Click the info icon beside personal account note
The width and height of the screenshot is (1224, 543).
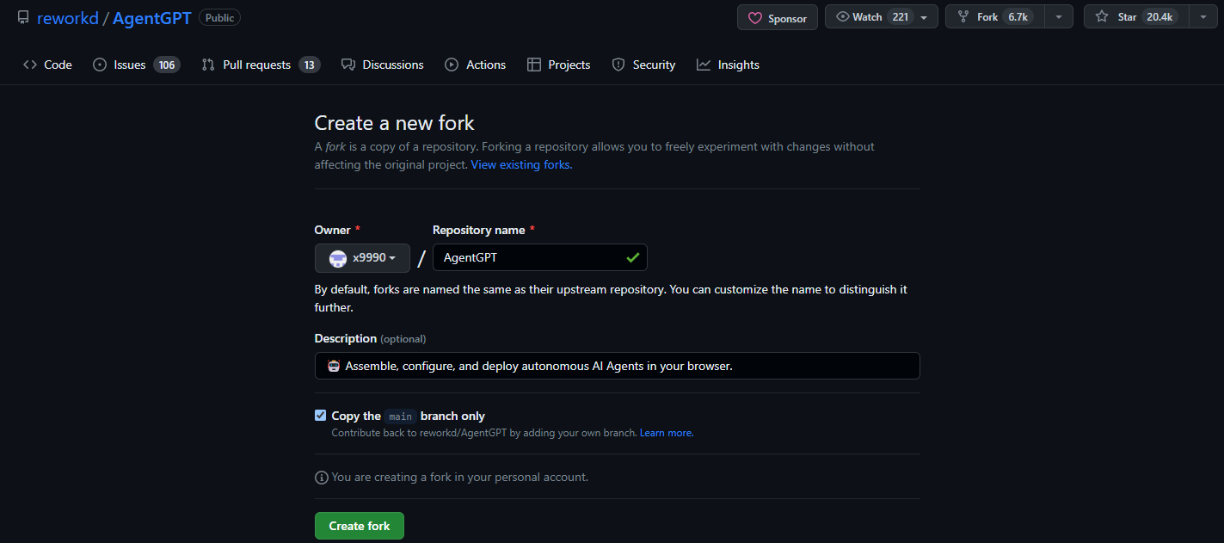pos(322,477)
